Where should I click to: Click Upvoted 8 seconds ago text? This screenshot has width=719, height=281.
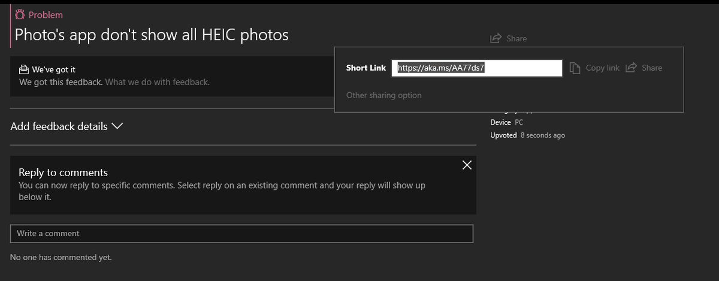tap(528, 135)
